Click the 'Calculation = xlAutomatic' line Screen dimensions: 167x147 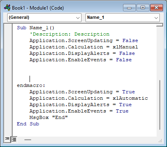click(89, 98)
